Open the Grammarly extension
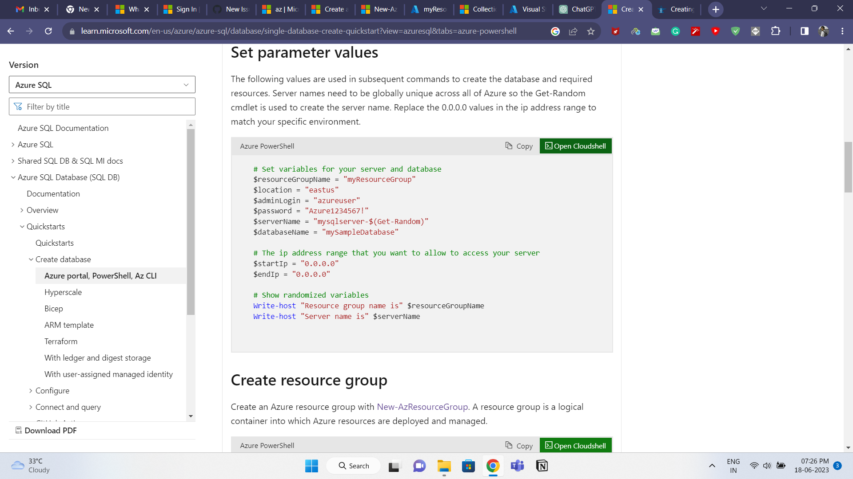Image resolution: width=853 pixels, height=479 pixels. click(x=675, y=31)
